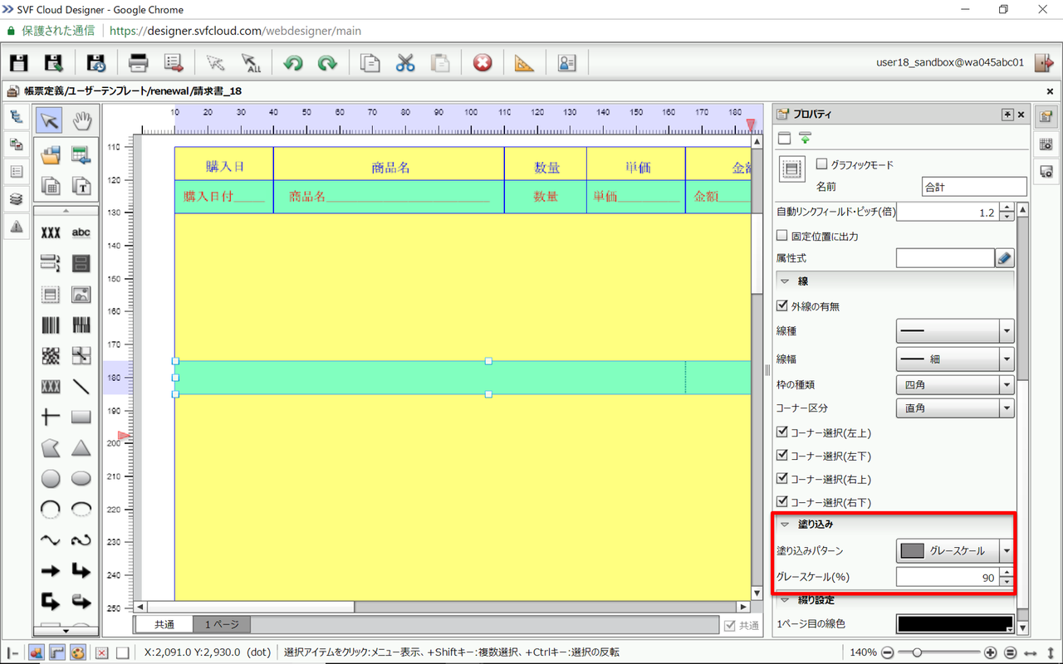The height and width of the screenshot is (664, 1063).
Task: Open the warning triangle panel in left sidebar
Action: point(17,227)
